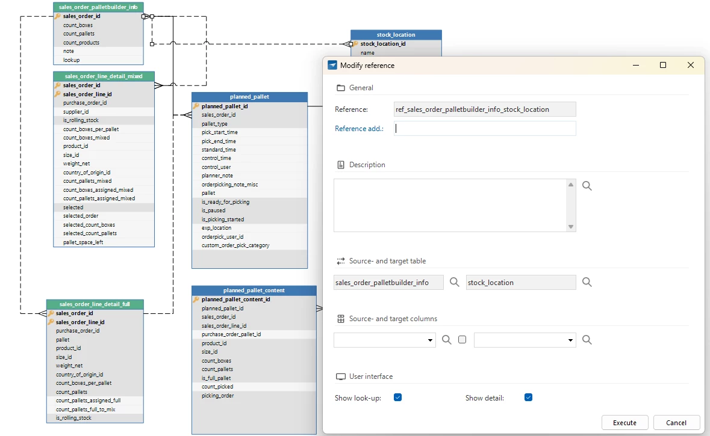Click the Modify reference dialog app icon
710x436 pixels.
[x=332, y=65]
